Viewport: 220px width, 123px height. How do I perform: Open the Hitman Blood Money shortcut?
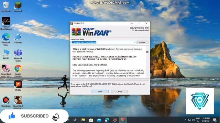pos(6,23)
